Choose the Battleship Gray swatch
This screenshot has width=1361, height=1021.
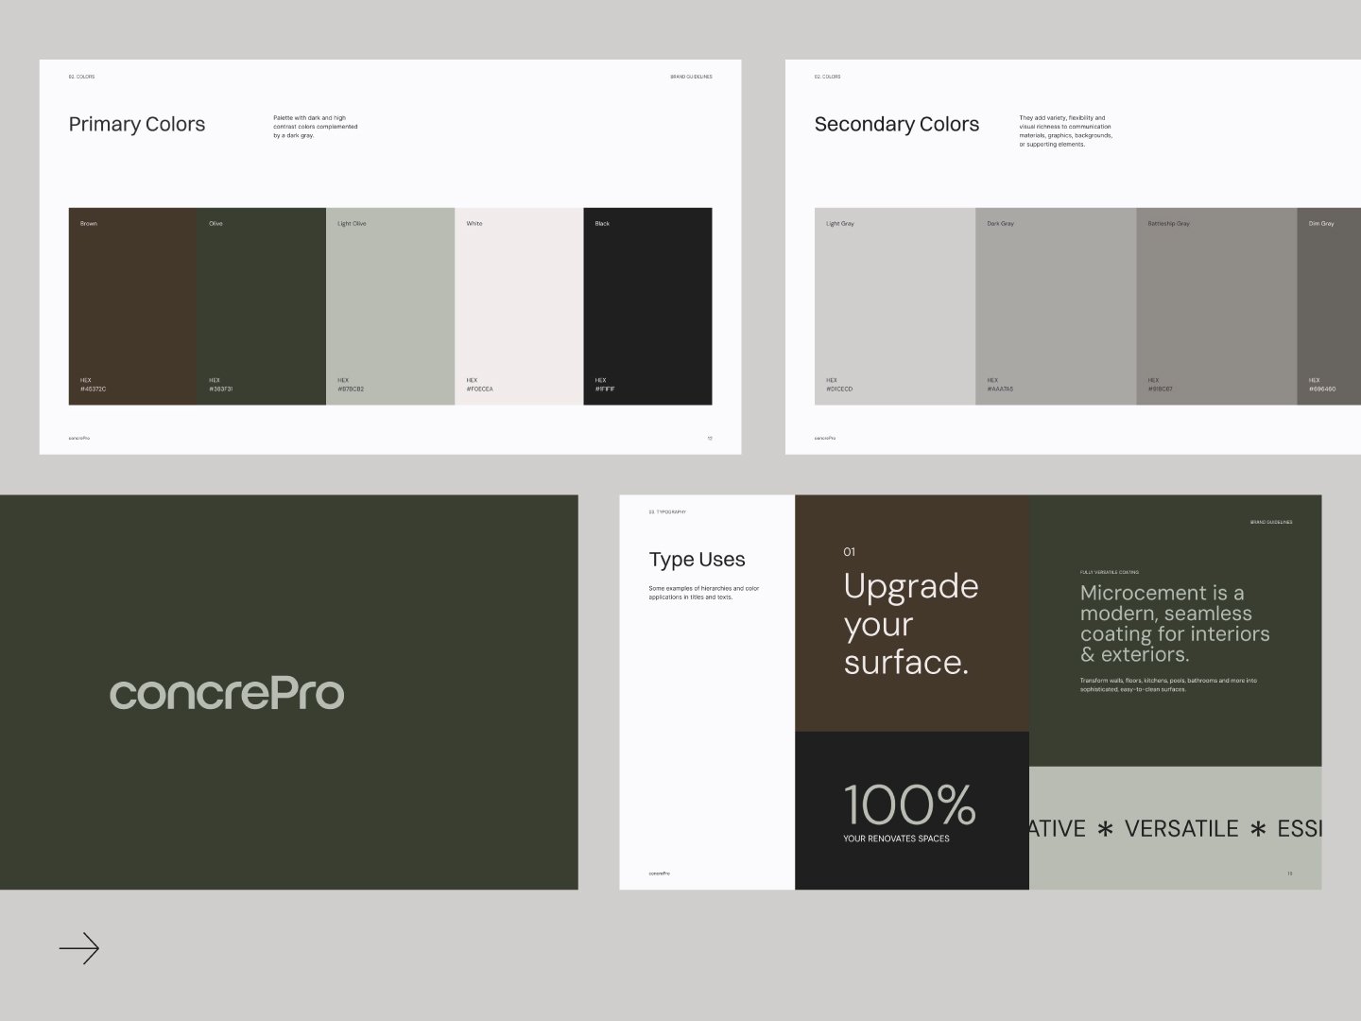[1216, 306]
